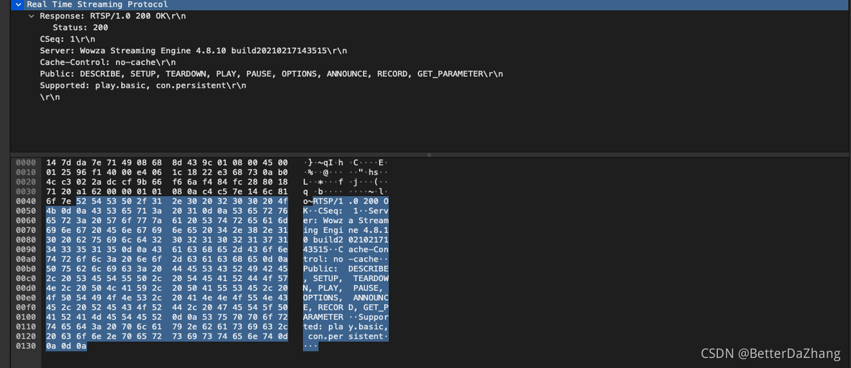Click hex offset 00e0 row label
The height and width of the screenshot is (368, 851).
(25, 300)
